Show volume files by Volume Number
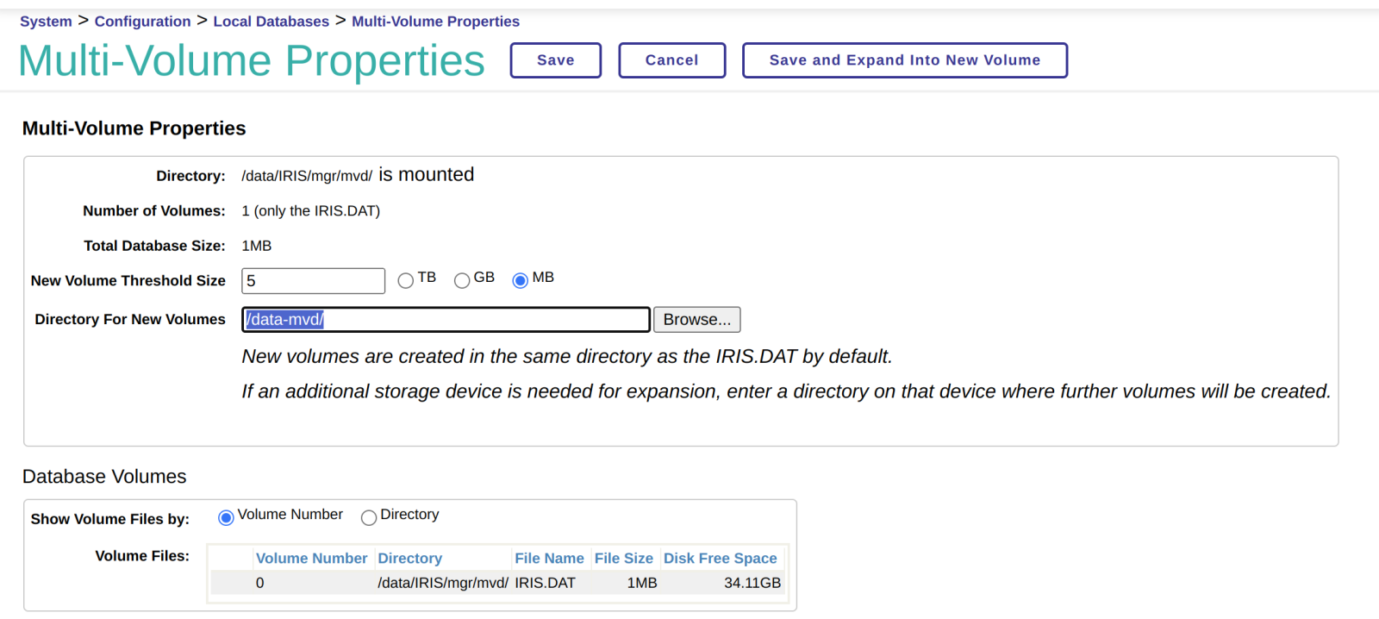The image size is (1379, 619). click(x=226, y=517)
